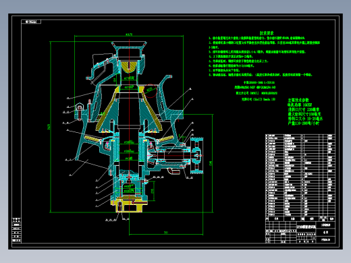Viewport: 351px width, 263px height.
Task: Click the bottom horizontal dimension line
Action: pyautogui.click(x=166, y=235)
